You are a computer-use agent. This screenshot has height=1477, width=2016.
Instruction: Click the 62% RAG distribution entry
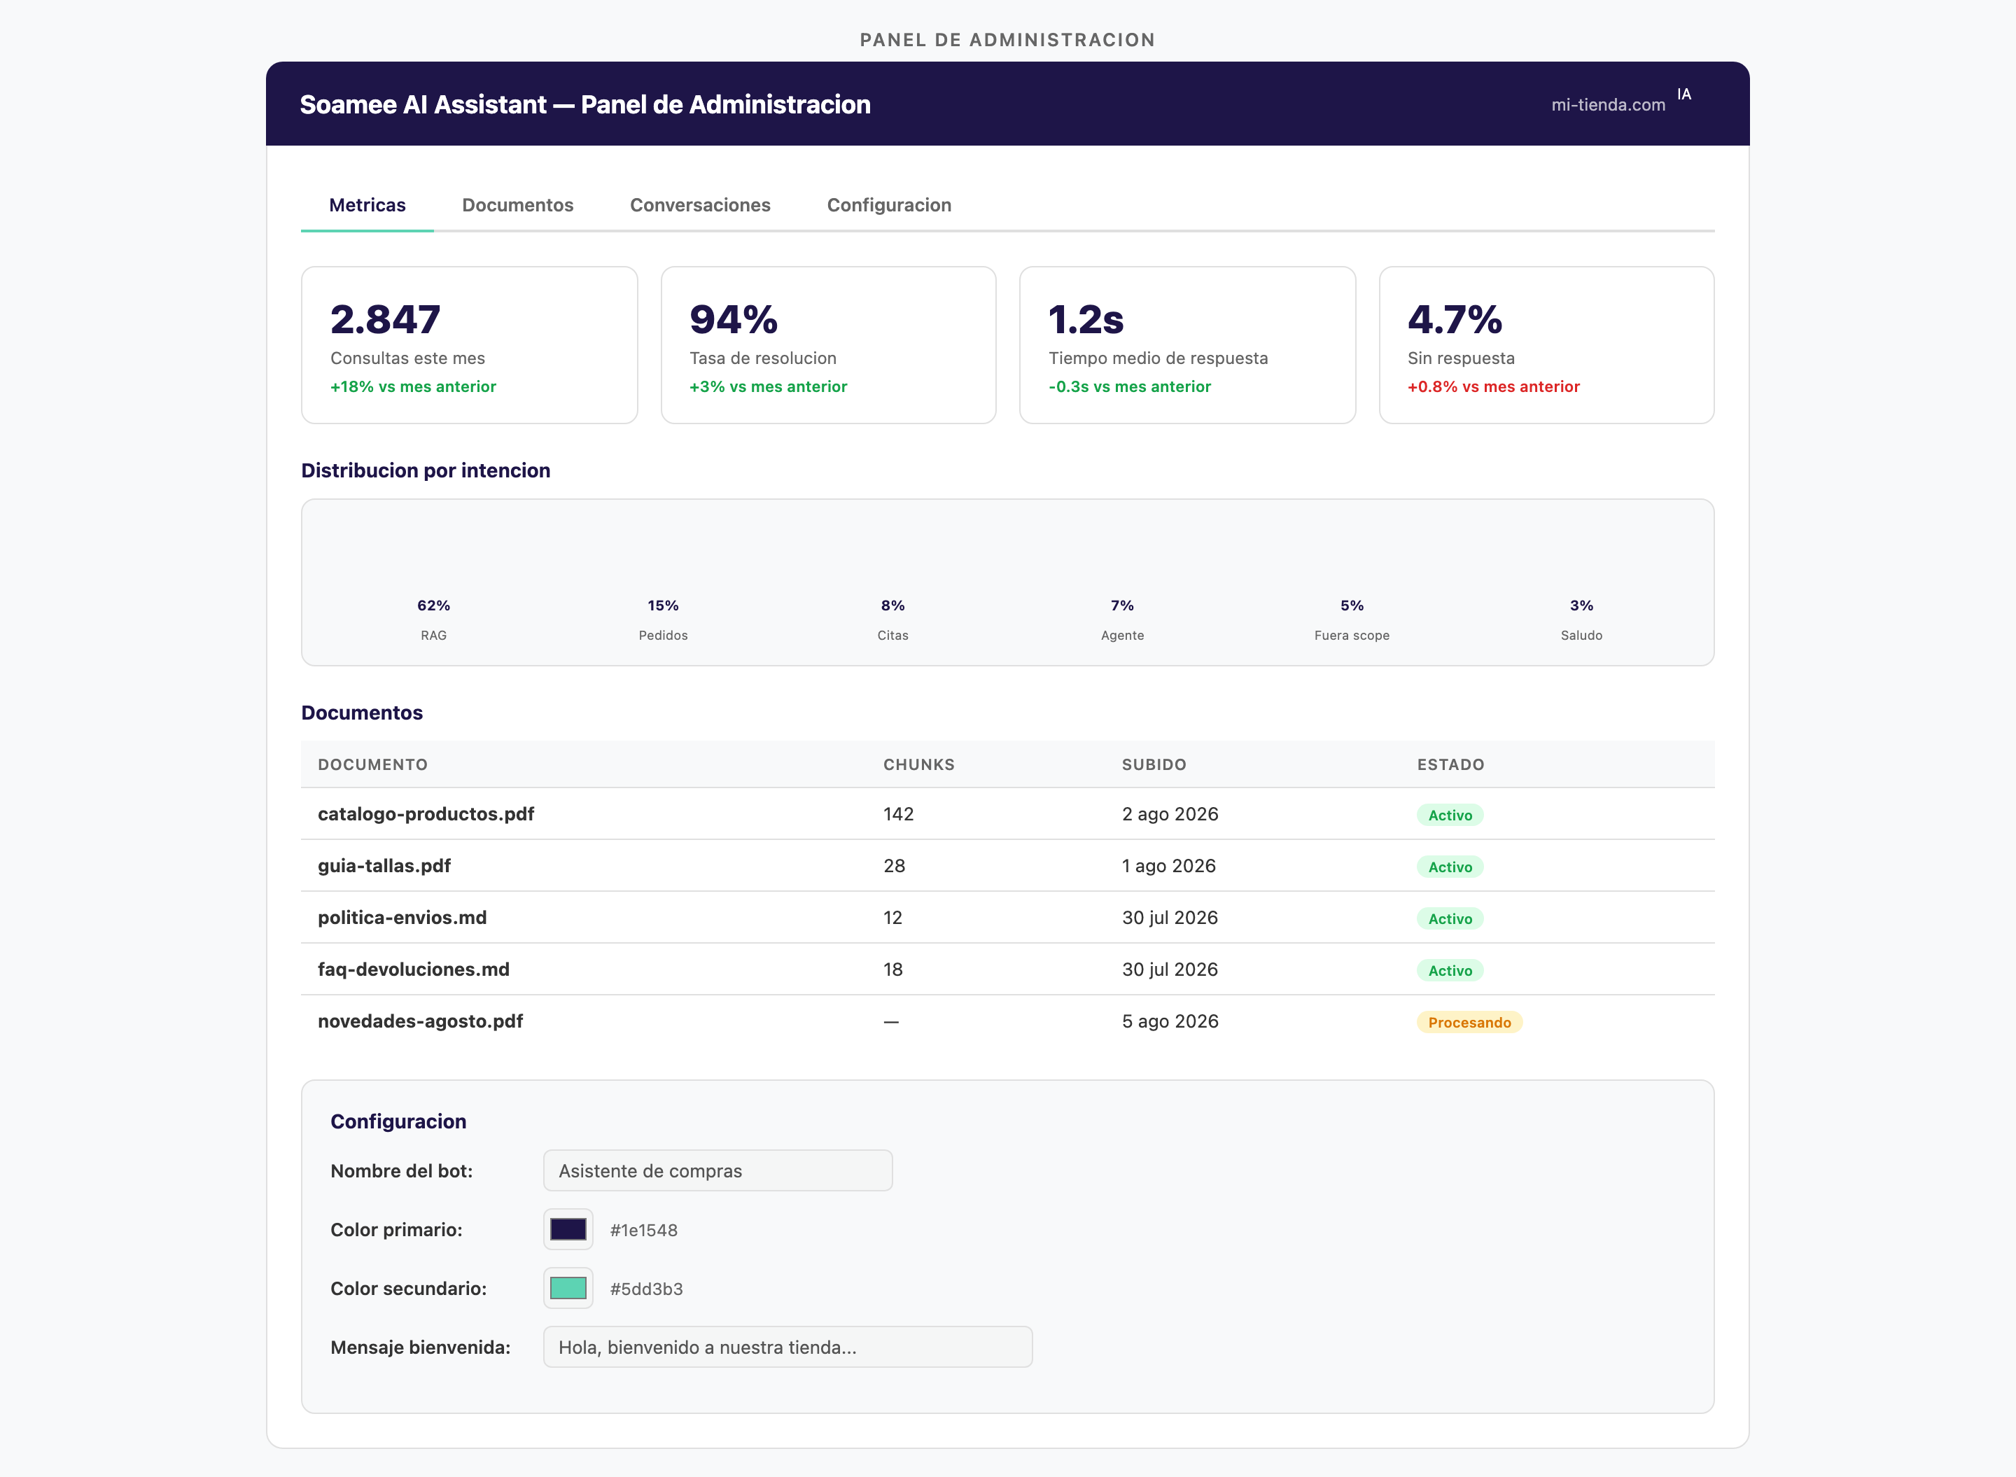(433, 619)
